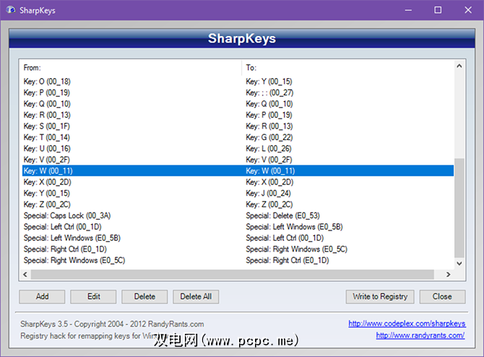This screenshot has height=357, width=484.
Task: Click To value Special: Right Windows (E0_5C)
Action: (x=296, y=249)
